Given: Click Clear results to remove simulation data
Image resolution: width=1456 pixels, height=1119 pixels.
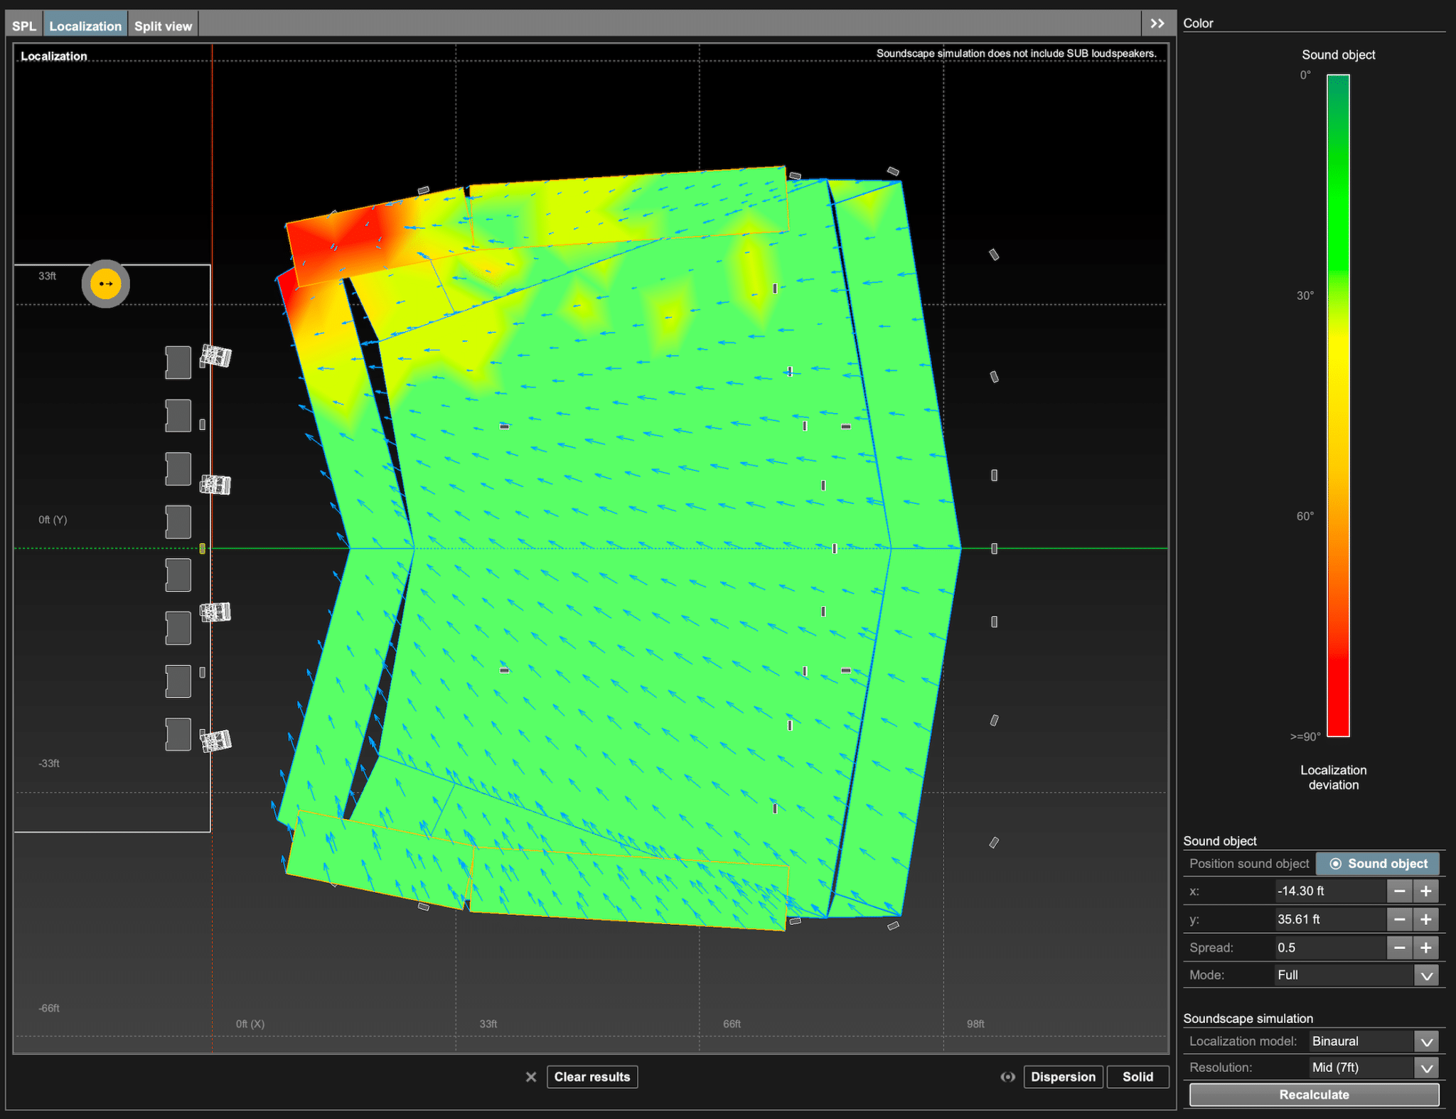Looking at the screenshot, I should 592,1077.
